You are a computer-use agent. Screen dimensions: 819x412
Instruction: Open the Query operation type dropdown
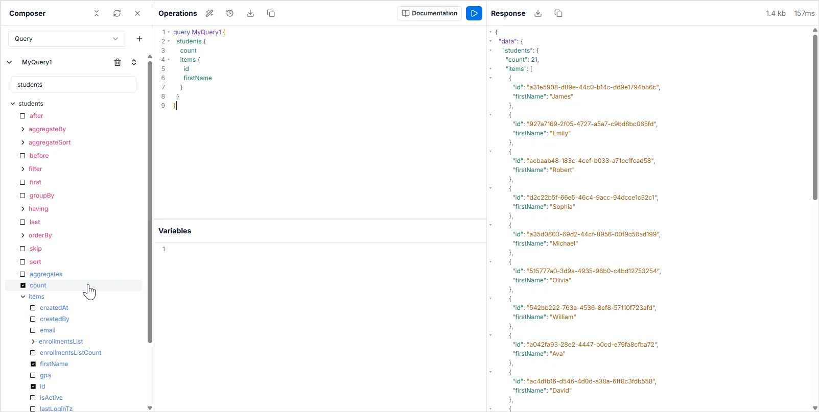pos(67,39)
